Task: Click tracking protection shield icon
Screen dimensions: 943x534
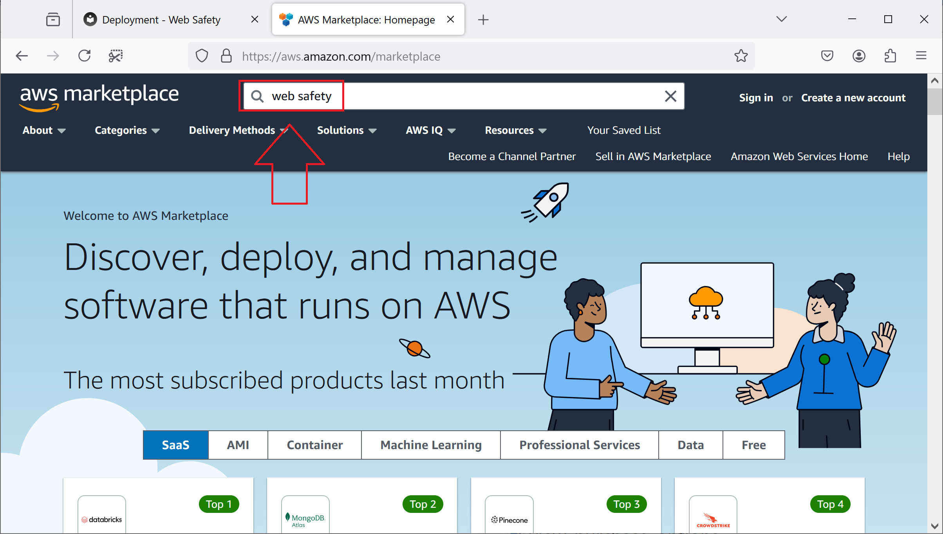Action: tap(202, 56)
